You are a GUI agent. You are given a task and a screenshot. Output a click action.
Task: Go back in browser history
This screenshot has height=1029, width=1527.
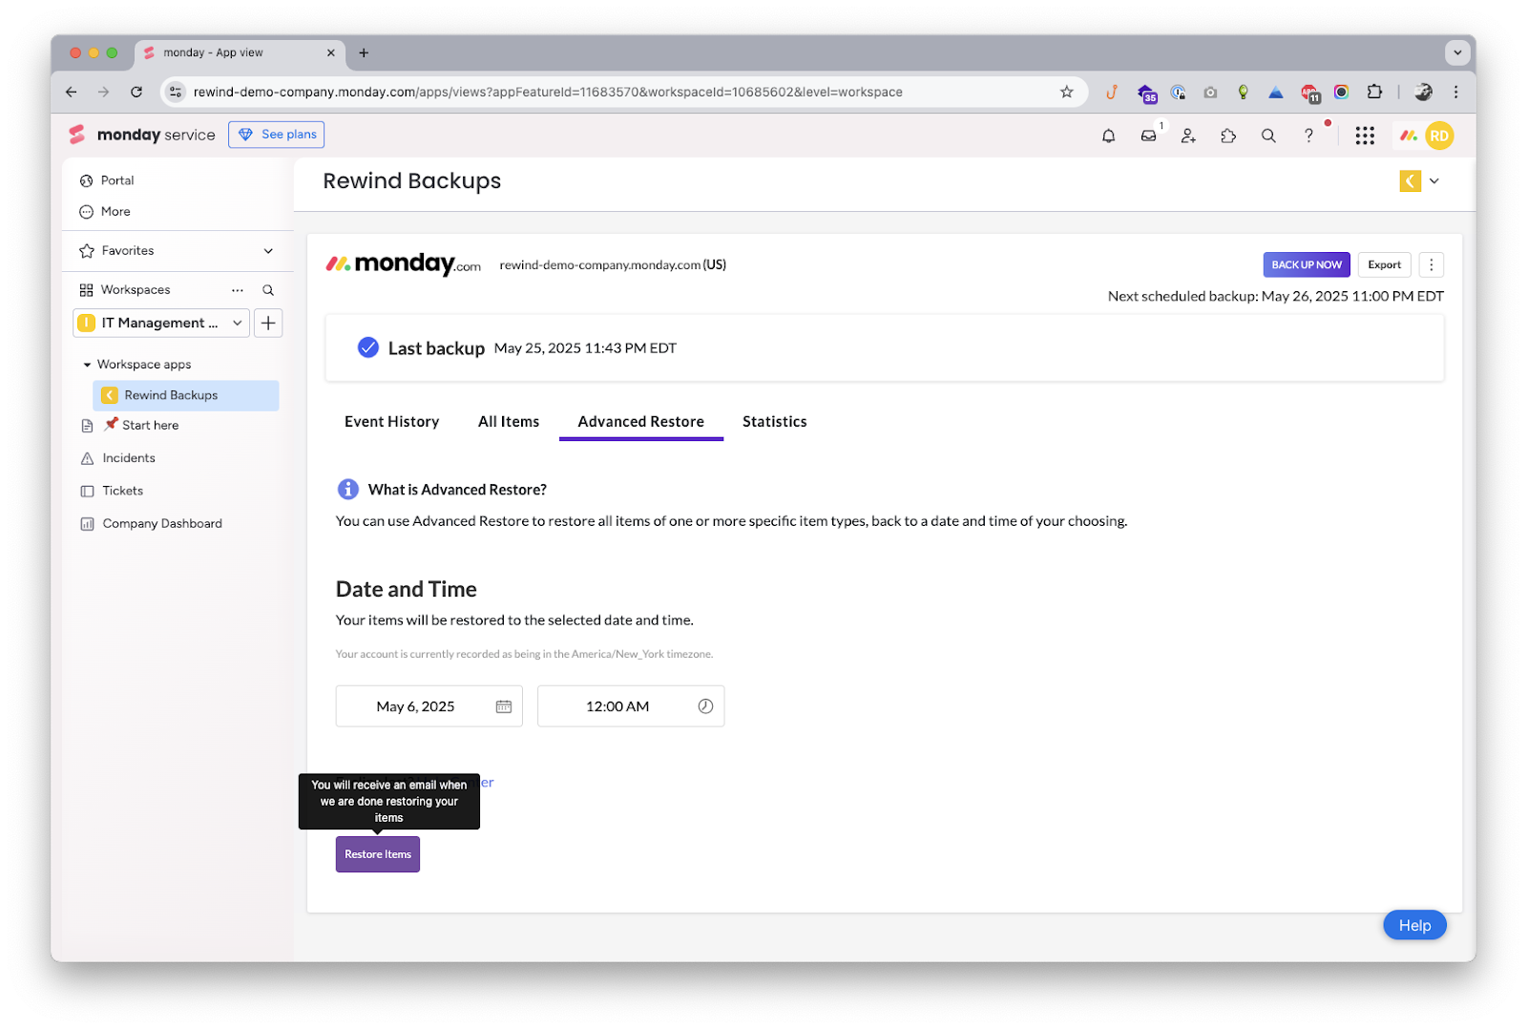[x=72, y=92]
